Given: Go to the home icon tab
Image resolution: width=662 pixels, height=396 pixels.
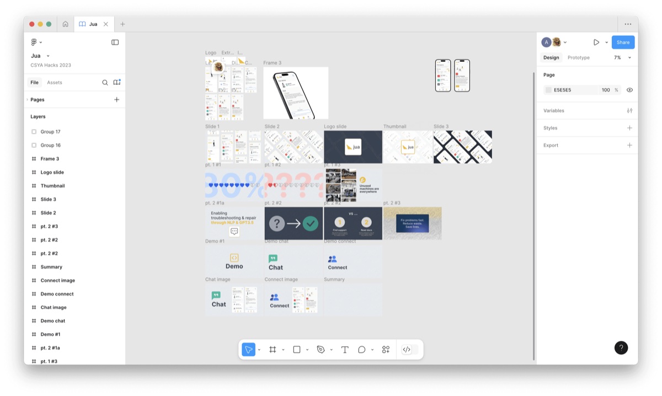Looking at the screenshot, I should point(66,24).
